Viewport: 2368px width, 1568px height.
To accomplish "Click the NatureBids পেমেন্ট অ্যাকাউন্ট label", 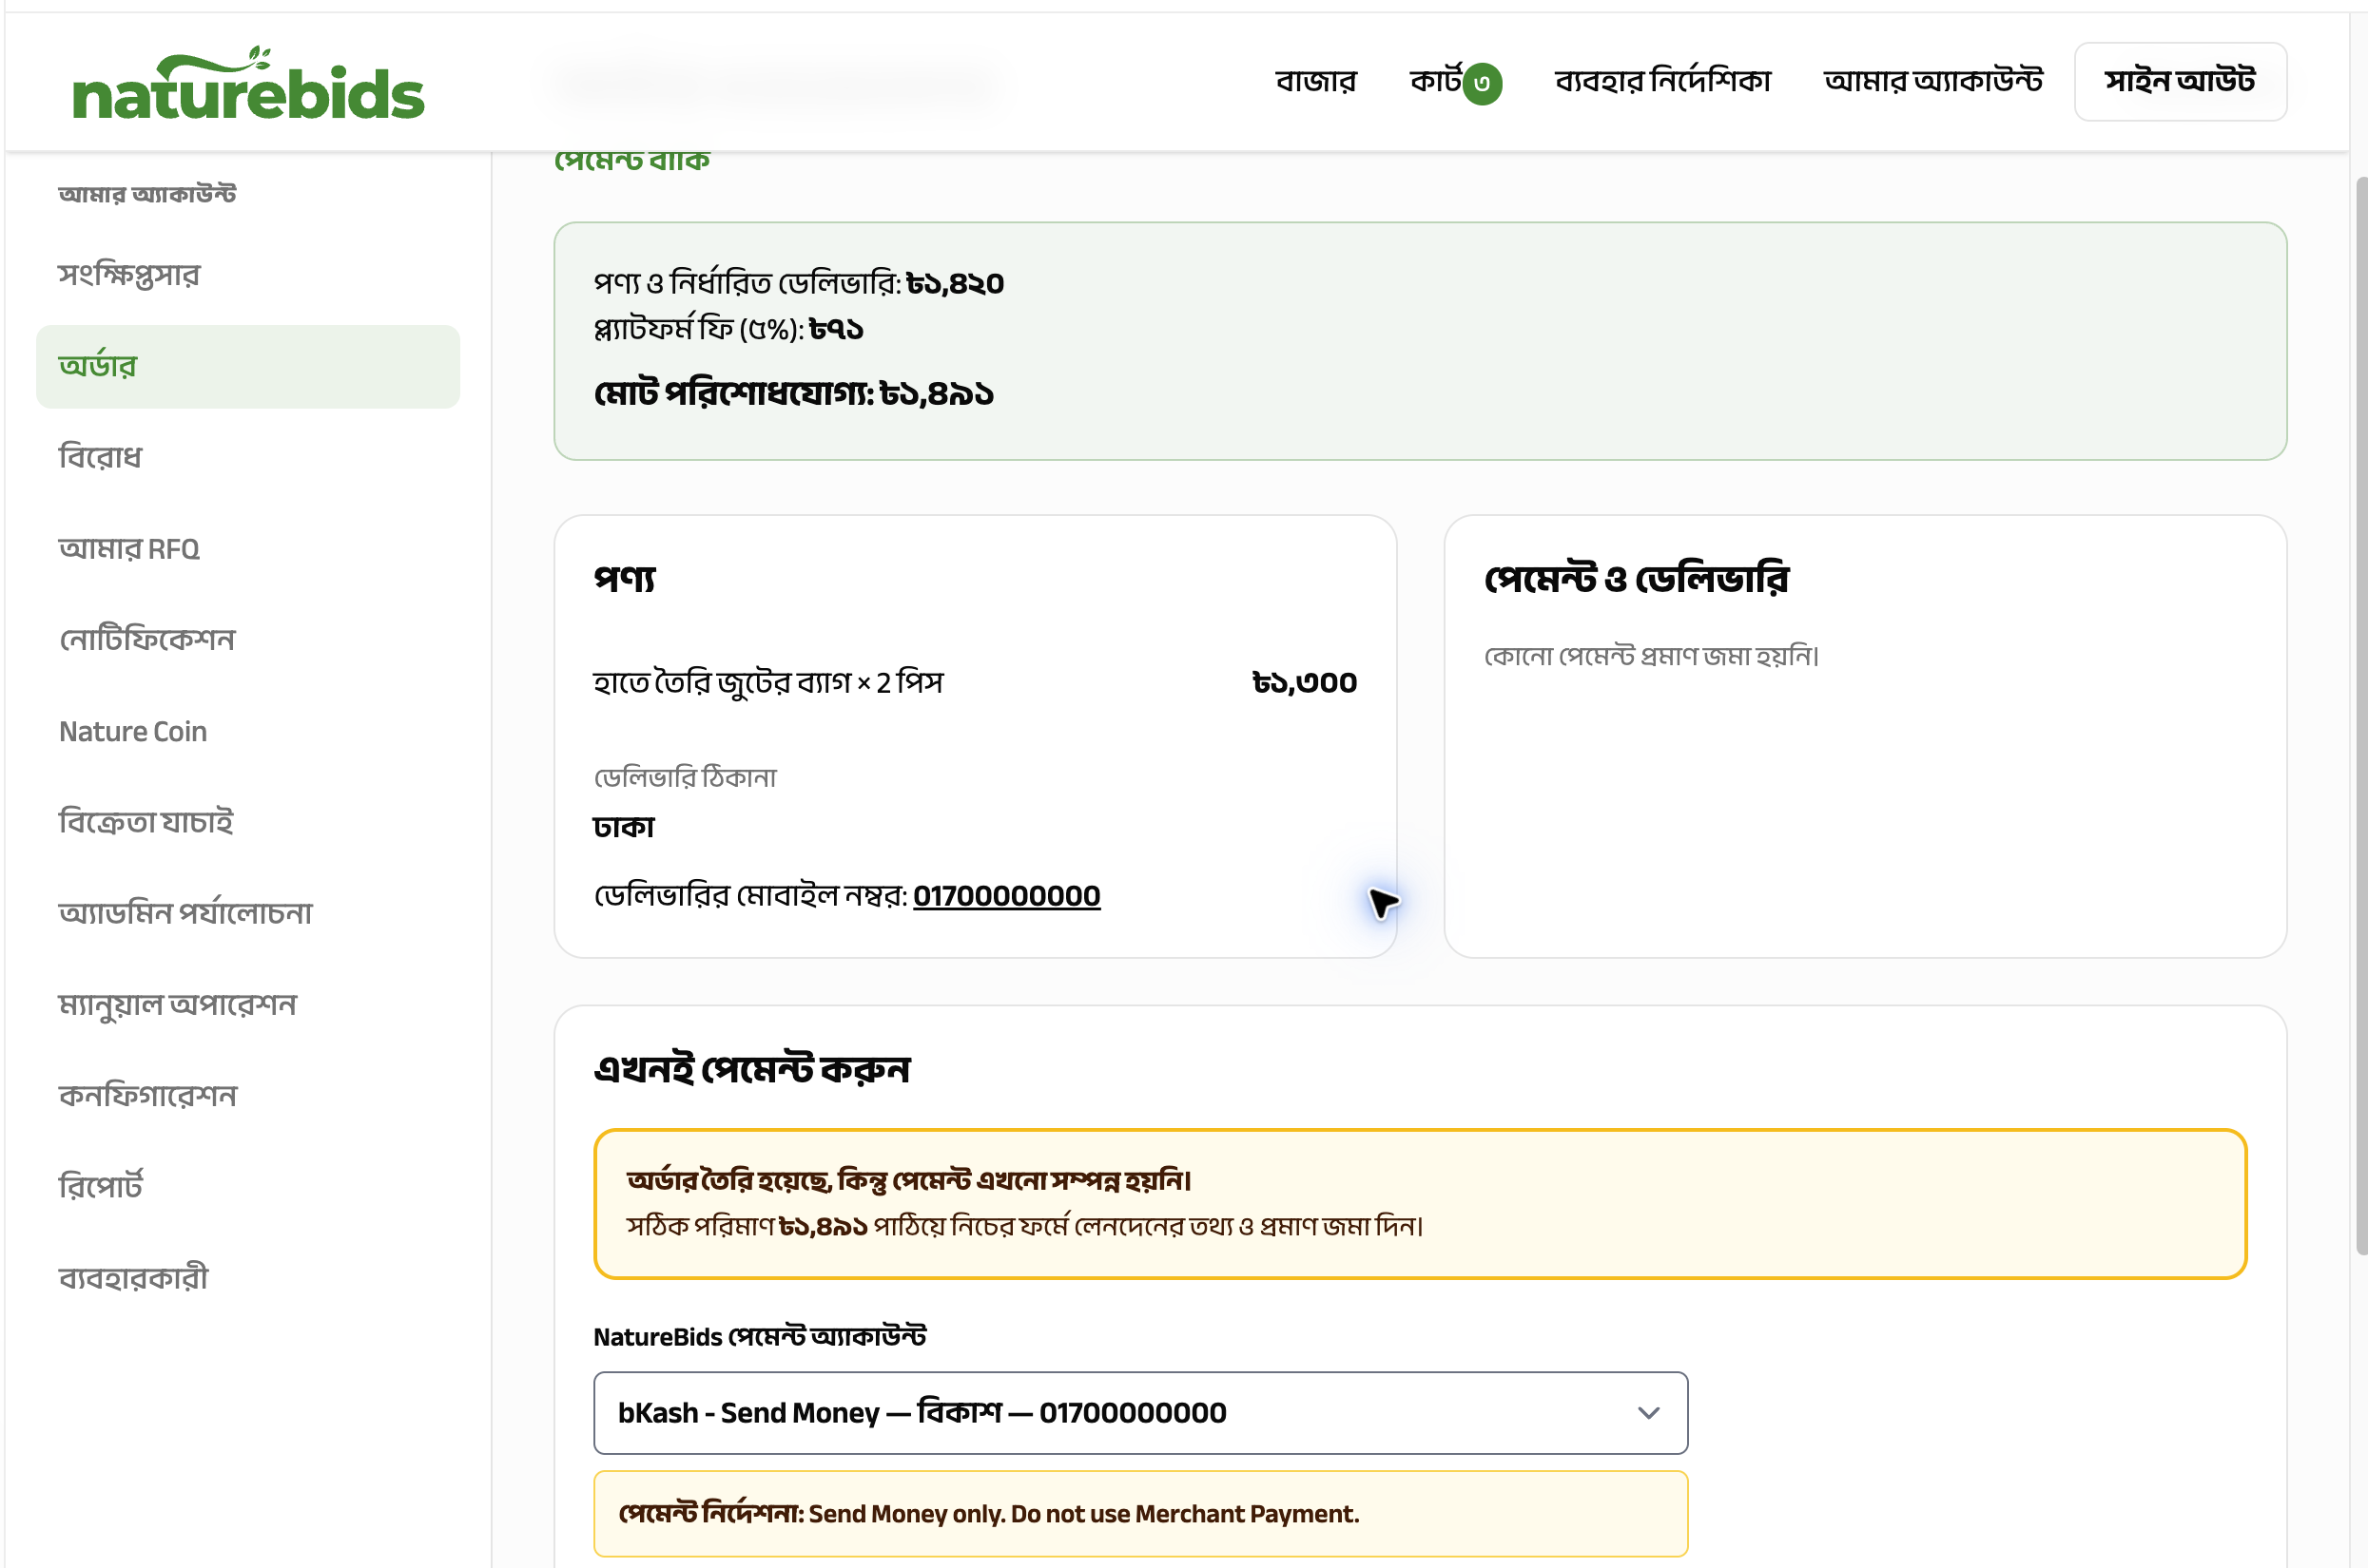I will (759, 1337).
